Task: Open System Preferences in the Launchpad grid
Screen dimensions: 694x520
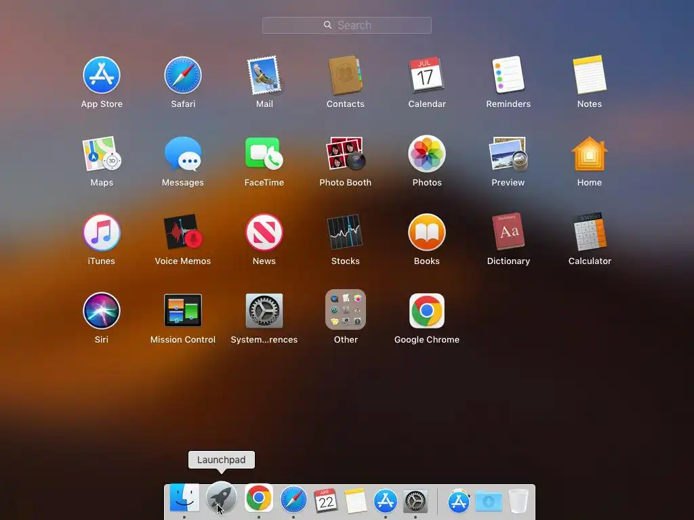Action: 264,310
